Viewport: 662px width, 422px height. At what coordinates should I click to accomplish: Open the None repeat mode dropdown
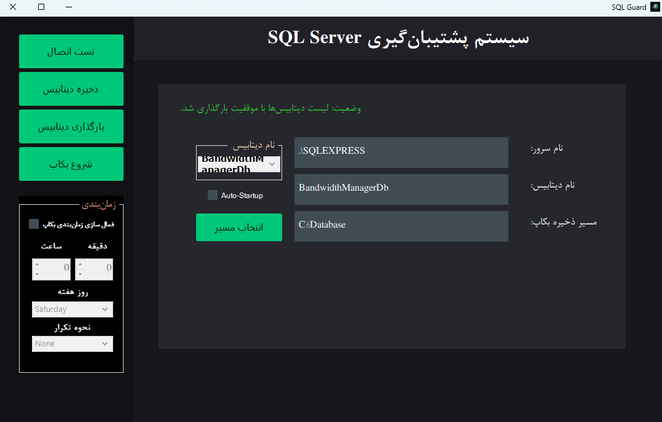[x=72, y=344]
